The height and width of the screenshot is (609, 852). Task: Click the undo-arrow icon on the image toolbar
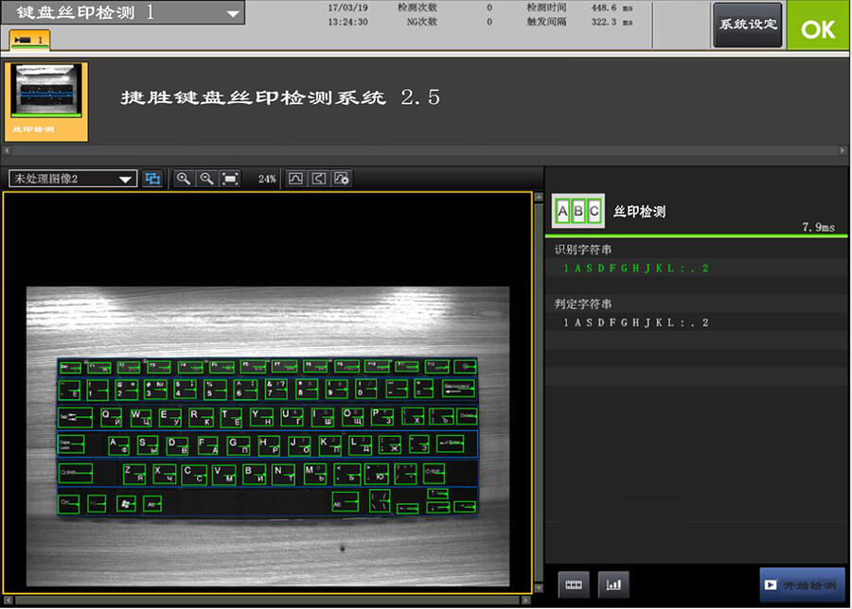318,178
